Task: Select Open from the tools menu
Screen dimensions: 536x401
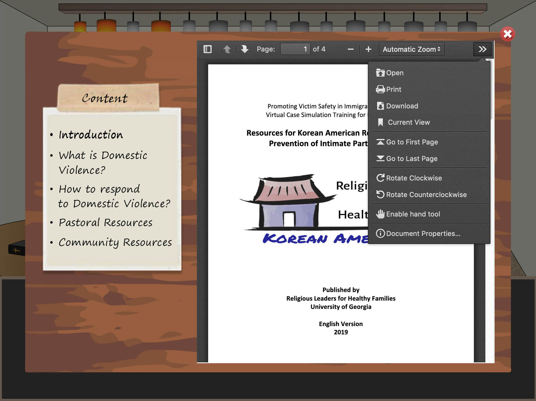Action: [394, 73]
